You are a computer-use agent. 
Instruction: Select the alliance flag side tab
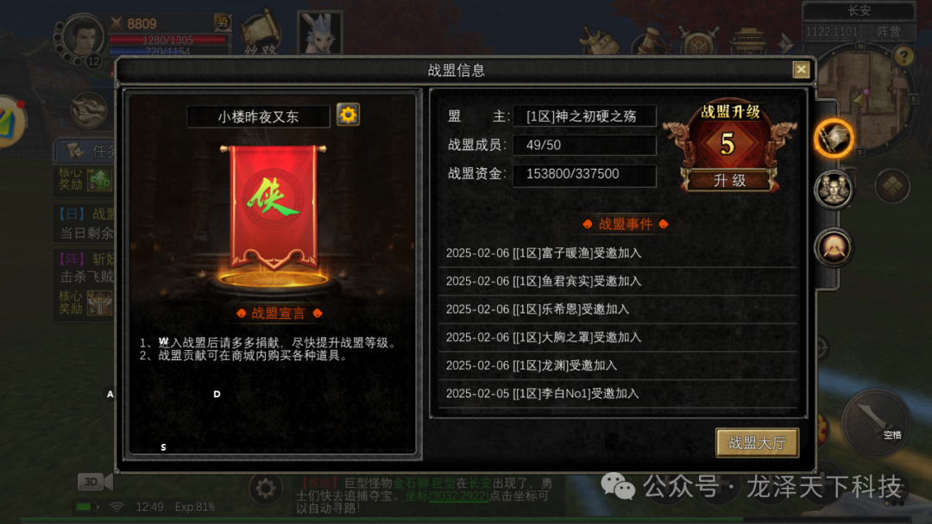point(834,139)
